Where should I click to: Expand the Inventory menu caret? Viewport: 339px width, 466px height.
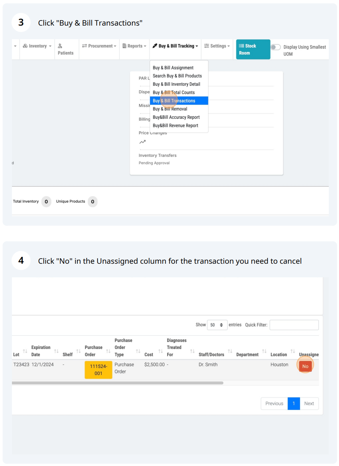[x=50, y=46]
